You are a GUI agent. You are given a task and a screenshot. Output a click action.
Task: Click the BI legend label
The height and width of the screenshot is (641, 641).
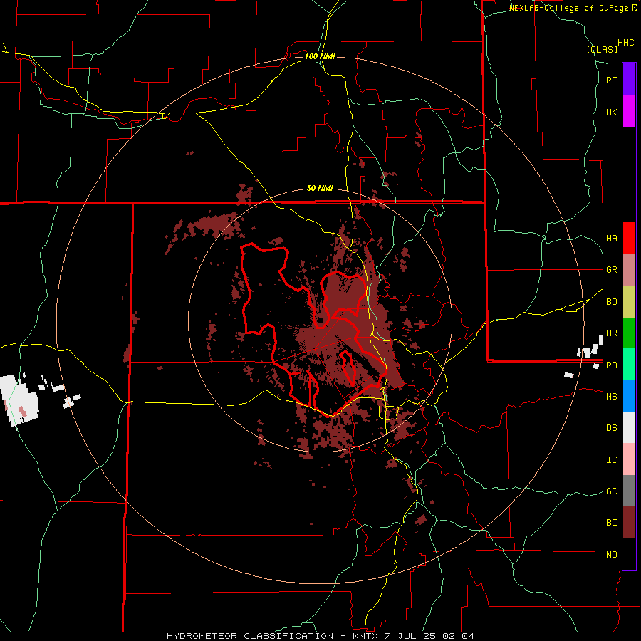(611, 523)
